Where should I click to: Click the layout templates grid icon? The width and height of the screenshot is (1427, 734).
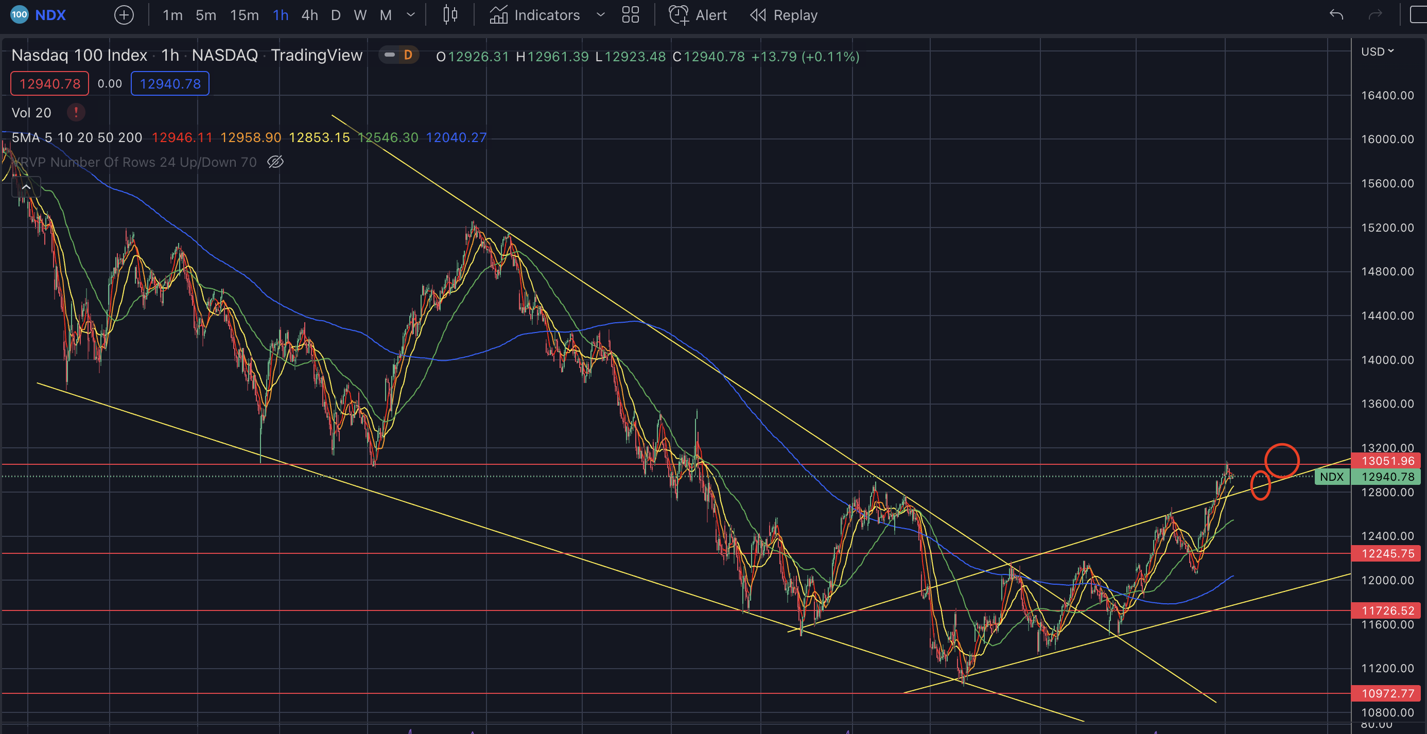click(631, 15)
